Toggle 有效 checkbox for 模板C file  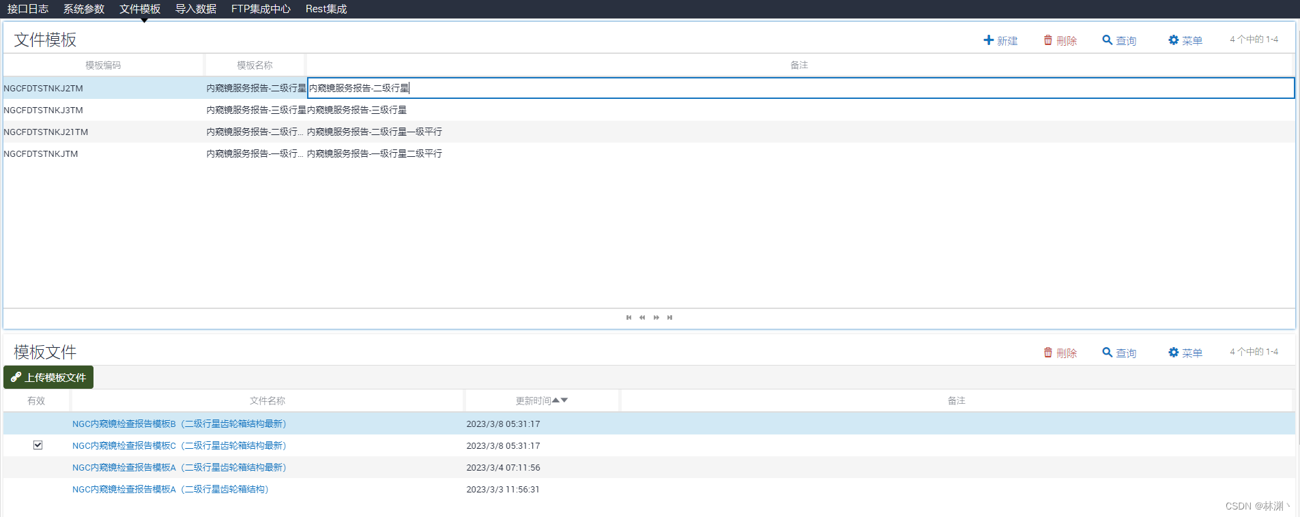38,445
